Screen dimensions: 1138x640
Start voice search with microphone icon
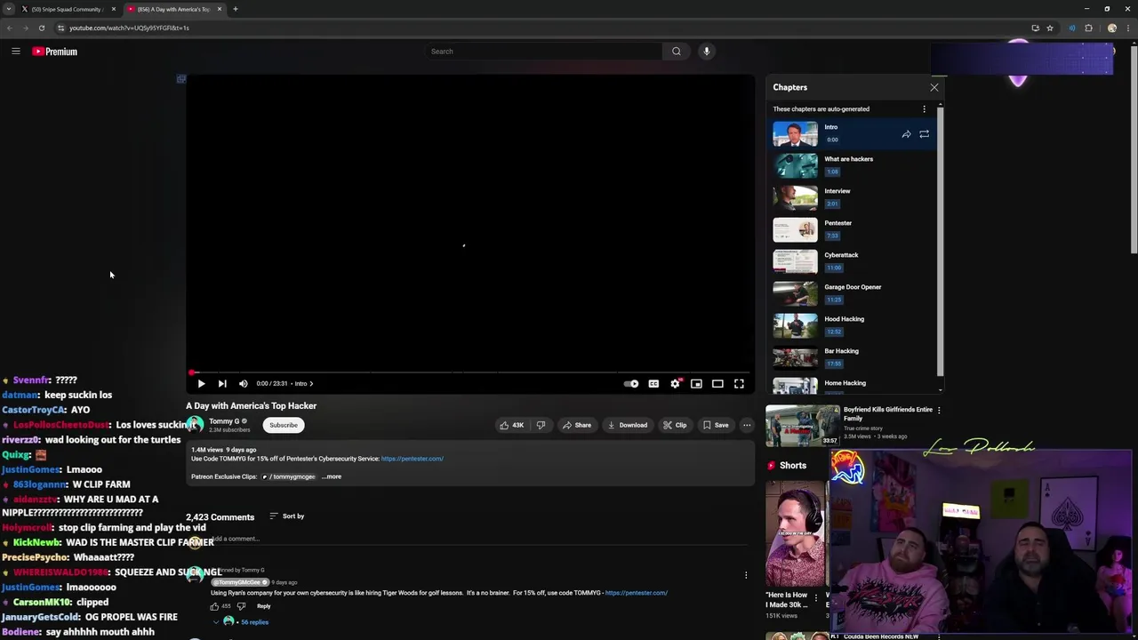tap(706, 52)
